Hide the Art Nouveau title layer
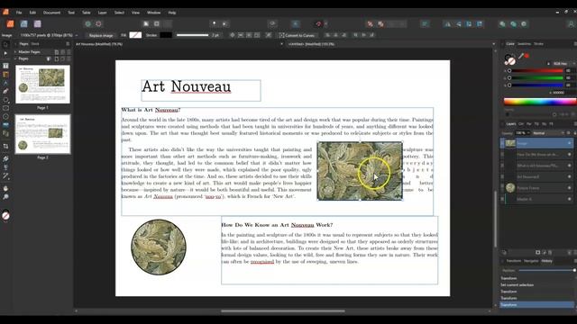This screenshot has width=577, height=324. pos(569,176)
